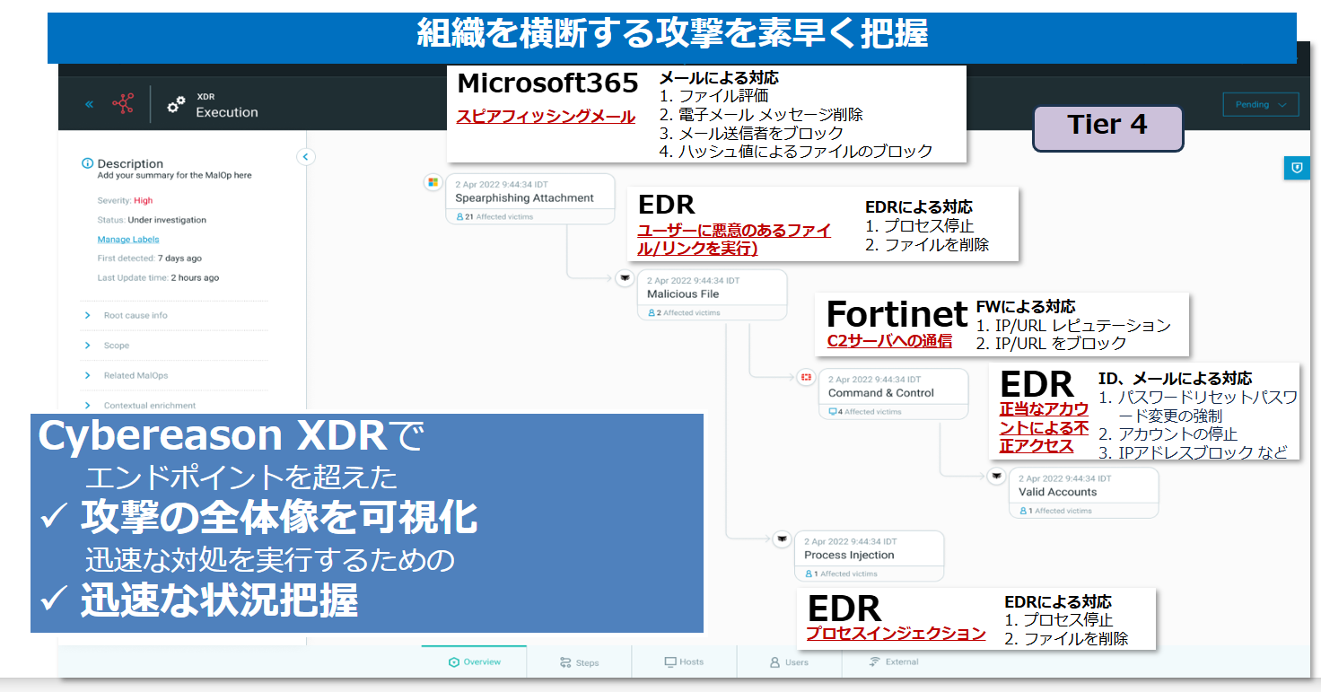
Task: Click 'Add your summary for the MalOp here'
Action: coord(175,176)
